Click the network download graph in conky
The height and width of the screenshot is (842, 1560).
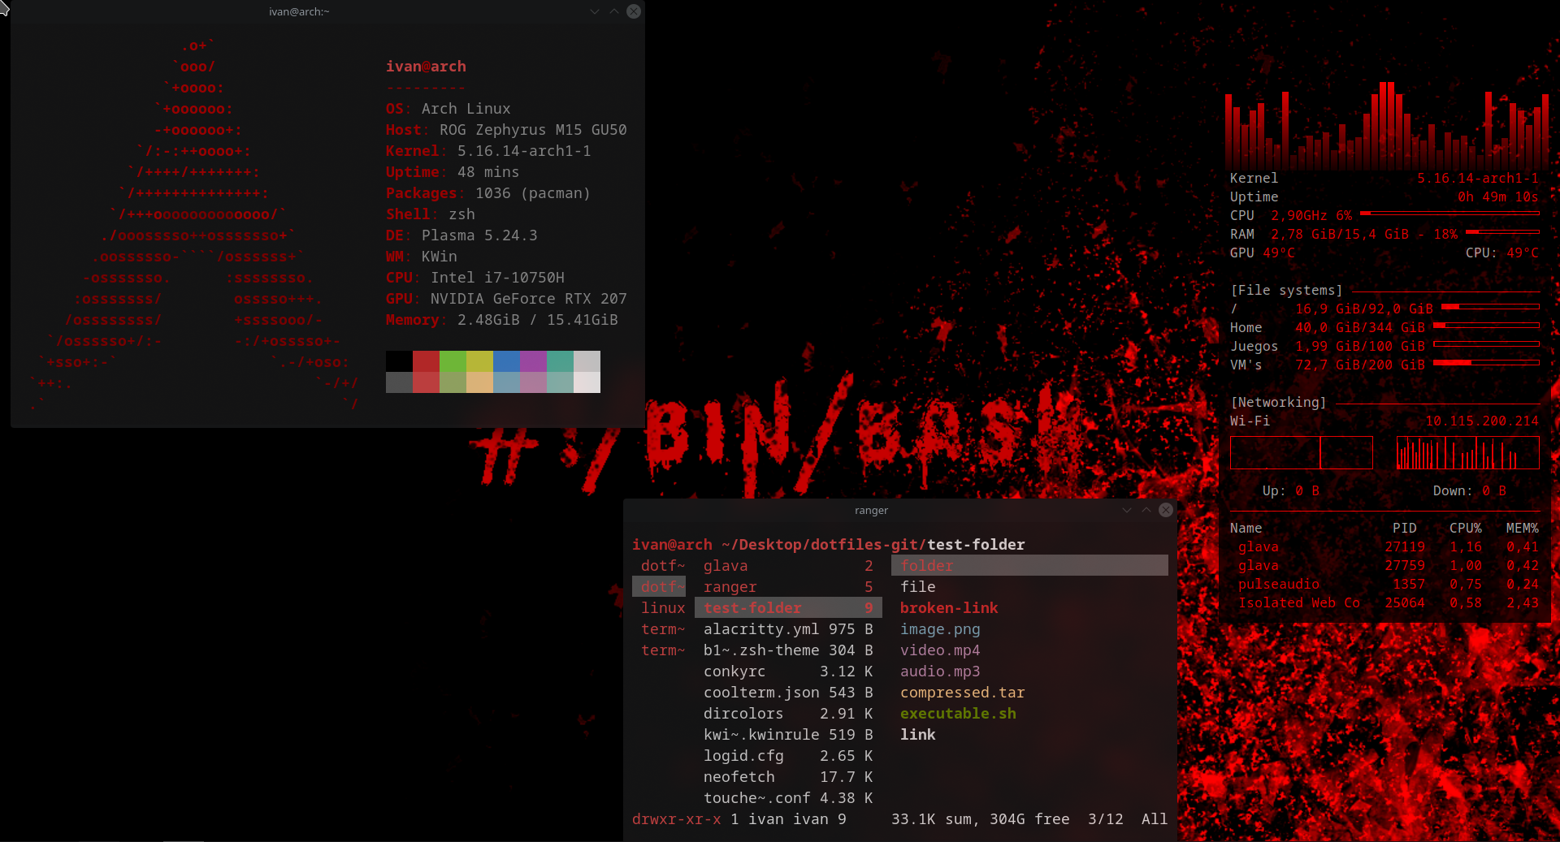(x=1467, y=453)
